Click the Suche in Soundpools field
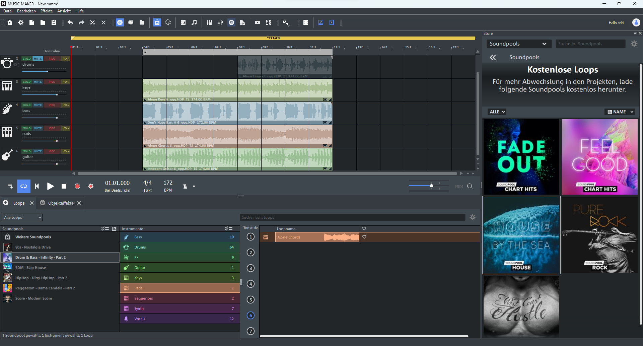Viewport: 643px width, 346px height. (x=591, y=44)
